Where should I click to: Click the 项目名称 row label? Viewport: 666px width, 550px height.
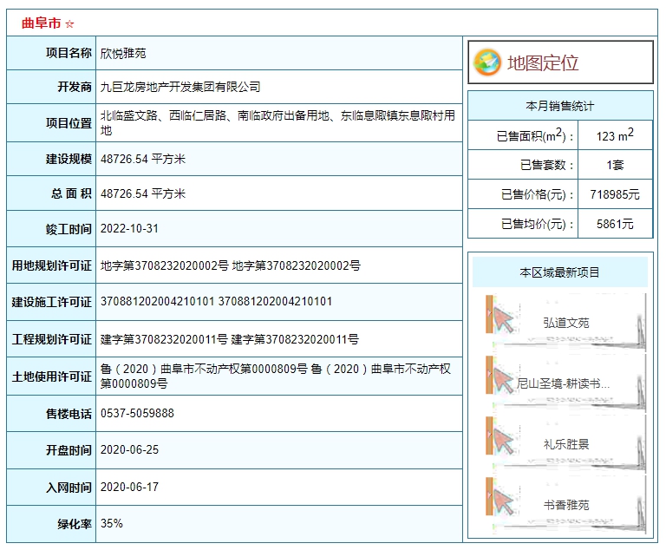tap(69, 53)
